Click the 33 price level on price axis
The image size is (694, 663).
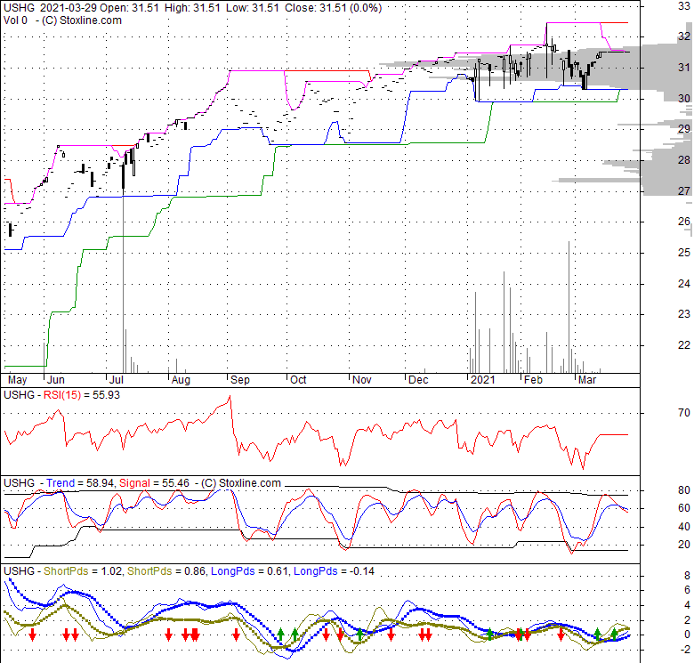684,5
